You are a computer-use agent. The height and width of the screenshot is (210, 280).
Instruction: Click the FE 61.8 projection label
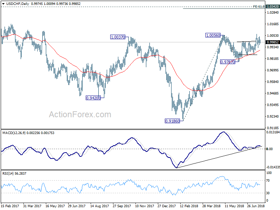[x=259, y=7]
